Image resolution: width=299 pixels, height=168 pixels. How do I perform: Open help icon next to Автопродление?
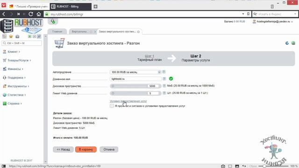click(164, 72)
